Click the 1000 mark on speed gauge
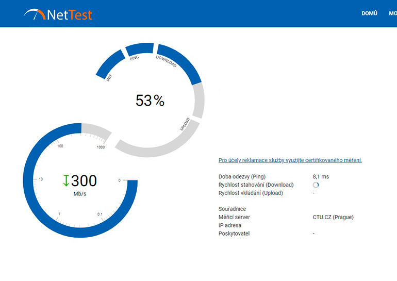The width and height of the screenshot is (397, 281). pyautogui.click(x=101, y=147)
